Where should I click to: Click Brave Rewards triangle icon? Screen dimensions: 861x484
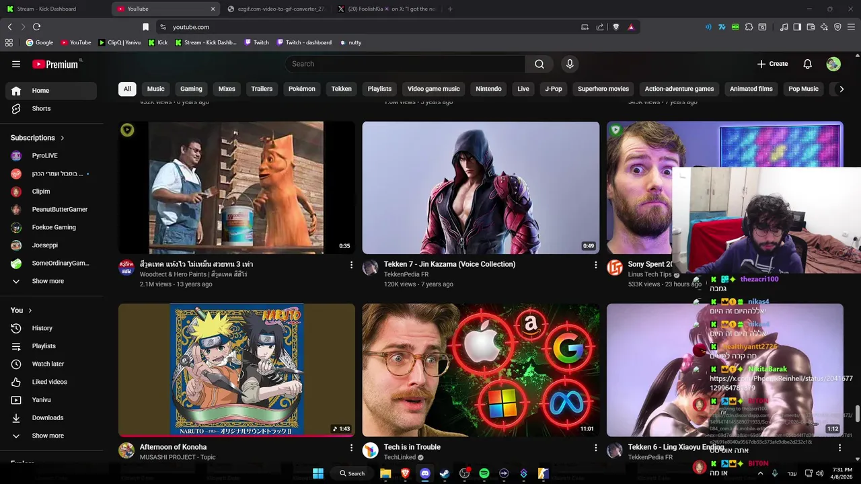631,27
